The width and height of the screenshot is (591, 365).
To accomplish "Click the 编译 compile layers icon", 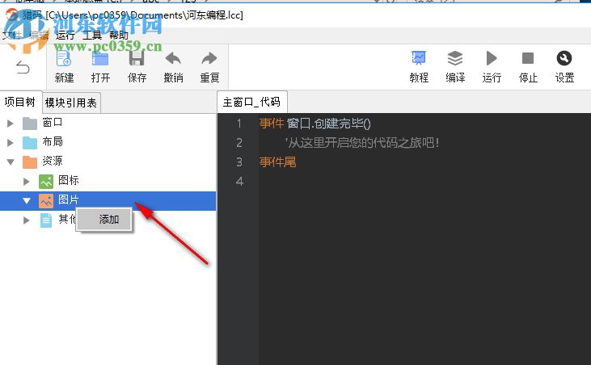I will (455, 58).
